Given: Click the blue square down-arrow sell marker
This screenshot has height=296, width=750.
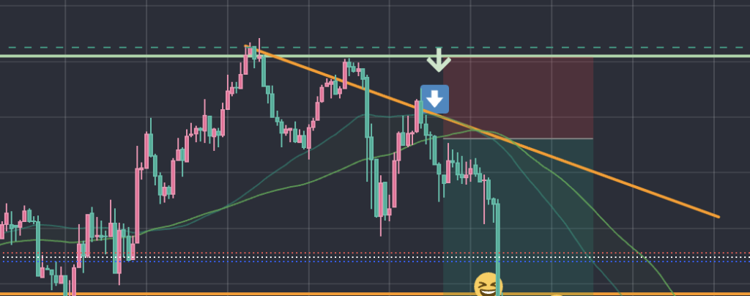Looking at the screenshot, I should (434, 99).
